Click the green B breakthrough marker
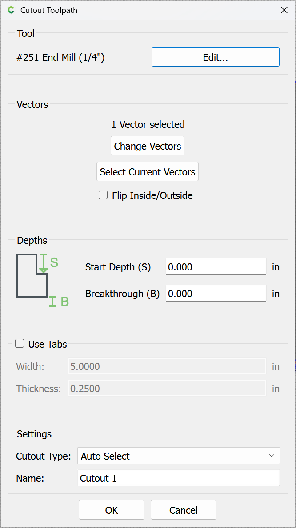 coord(52,302)
